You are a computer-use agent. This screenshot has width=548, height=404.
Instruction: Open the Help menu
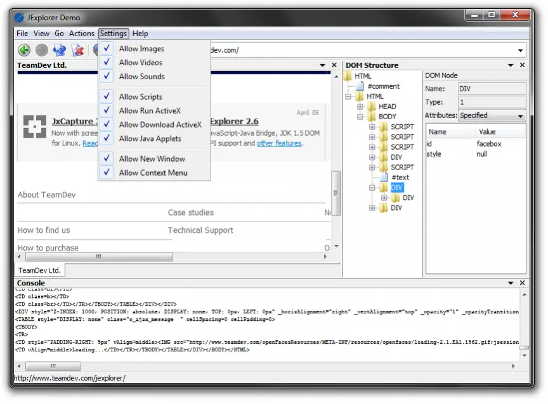[x=140, y=33]
